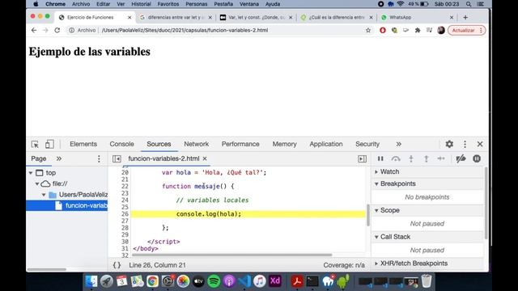Select funcion-variables file in the tree

coord(67,205)
